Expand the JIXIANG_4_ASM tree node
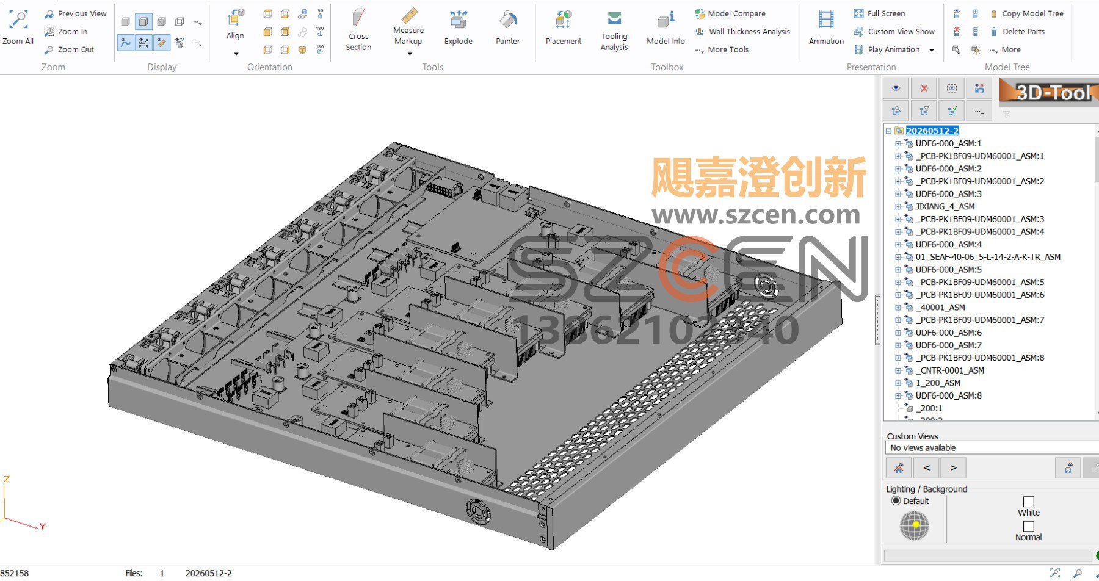The image size is (1099, 581). 898,206
